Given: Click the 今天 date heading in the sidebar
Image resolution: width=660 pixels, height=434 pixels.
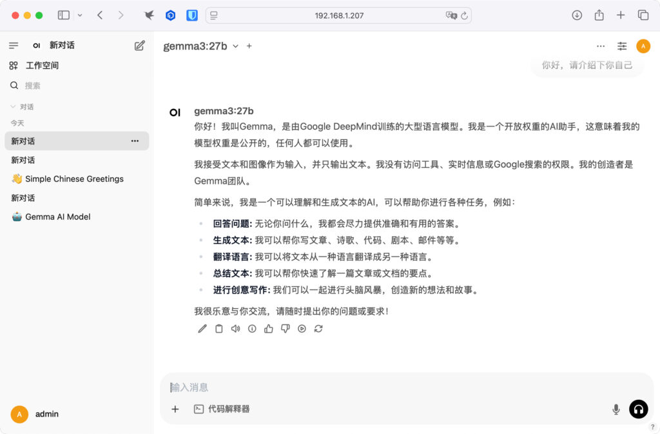Looking at the screenshot, I should (x=17, y=123).
